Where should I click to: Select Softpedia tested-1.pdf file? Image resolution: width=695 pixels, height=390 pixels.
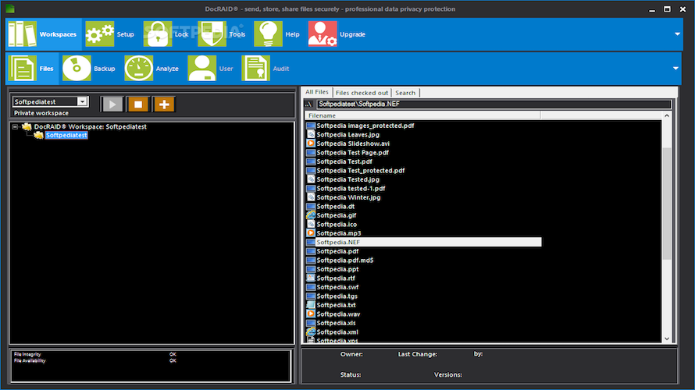pyautogui.click(x=351, y=189)
